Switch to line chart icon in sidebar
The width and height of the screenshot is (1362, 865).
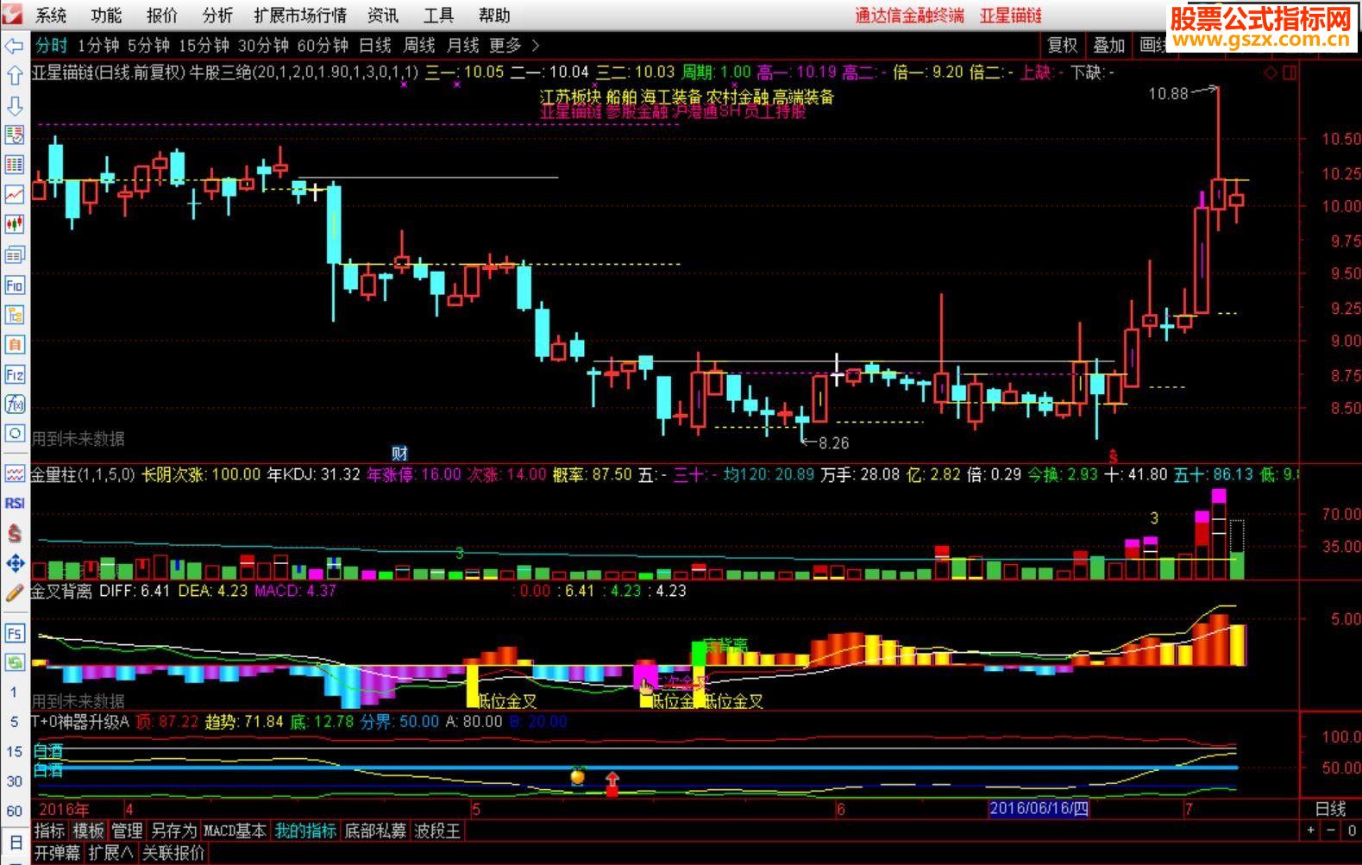point(15,194)
